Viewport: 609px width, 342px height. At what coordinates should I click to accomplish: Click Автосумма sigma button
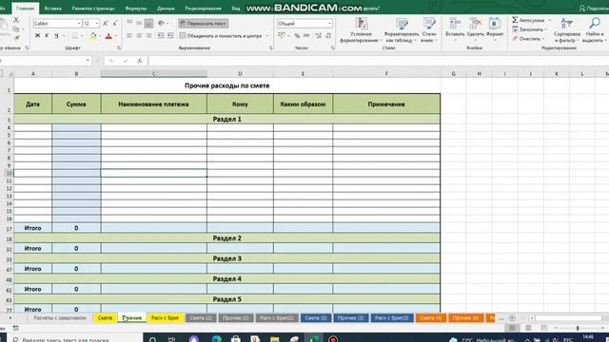point(528,20)
